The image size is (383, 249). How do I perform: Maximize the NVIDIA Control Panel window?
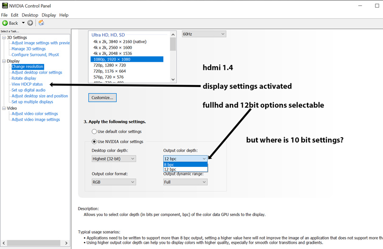[x=377, y=6]
